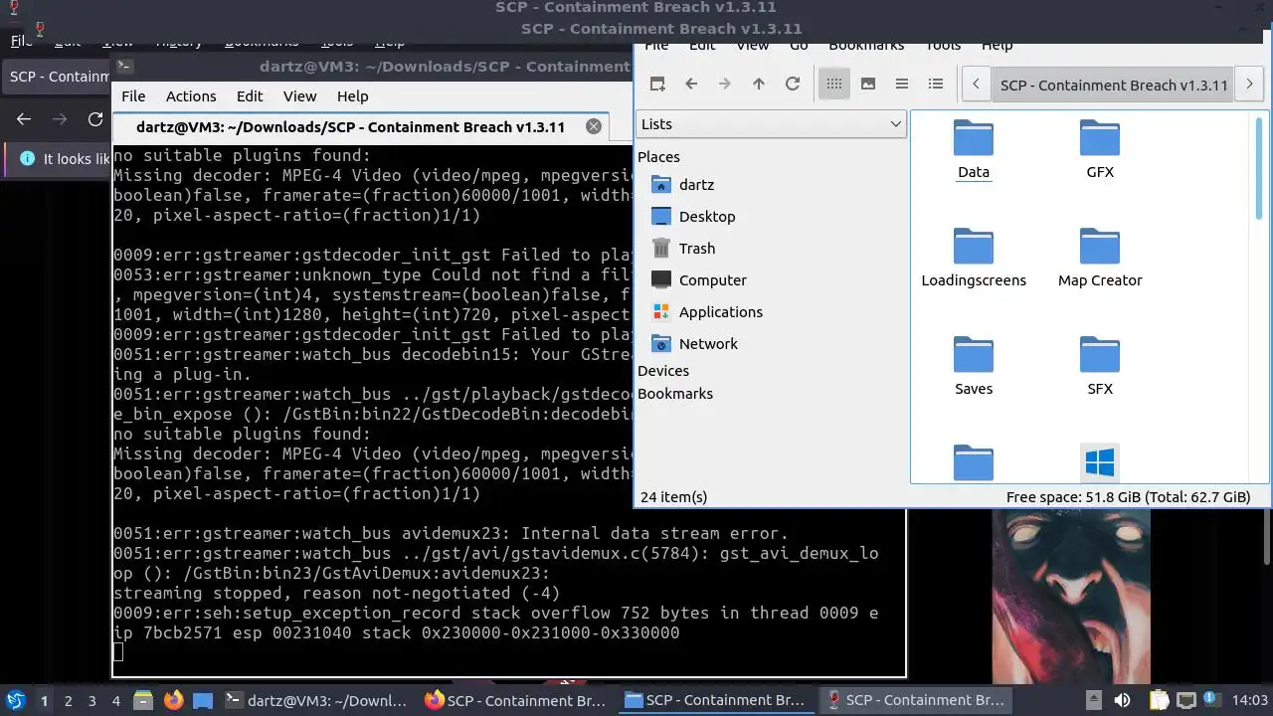
Task: Switch to compact list view mode
Action: point(902,85)
